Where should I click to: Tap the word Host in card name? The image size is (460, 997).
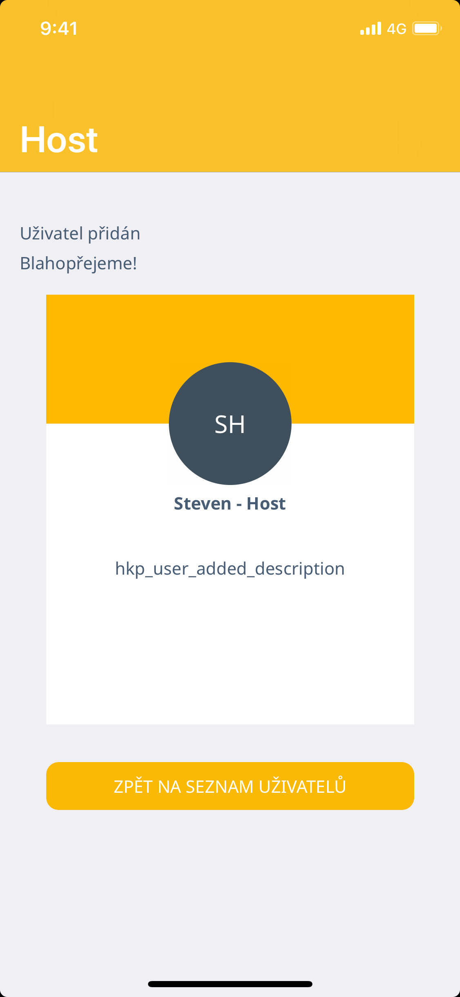click(x=266, y=503)
